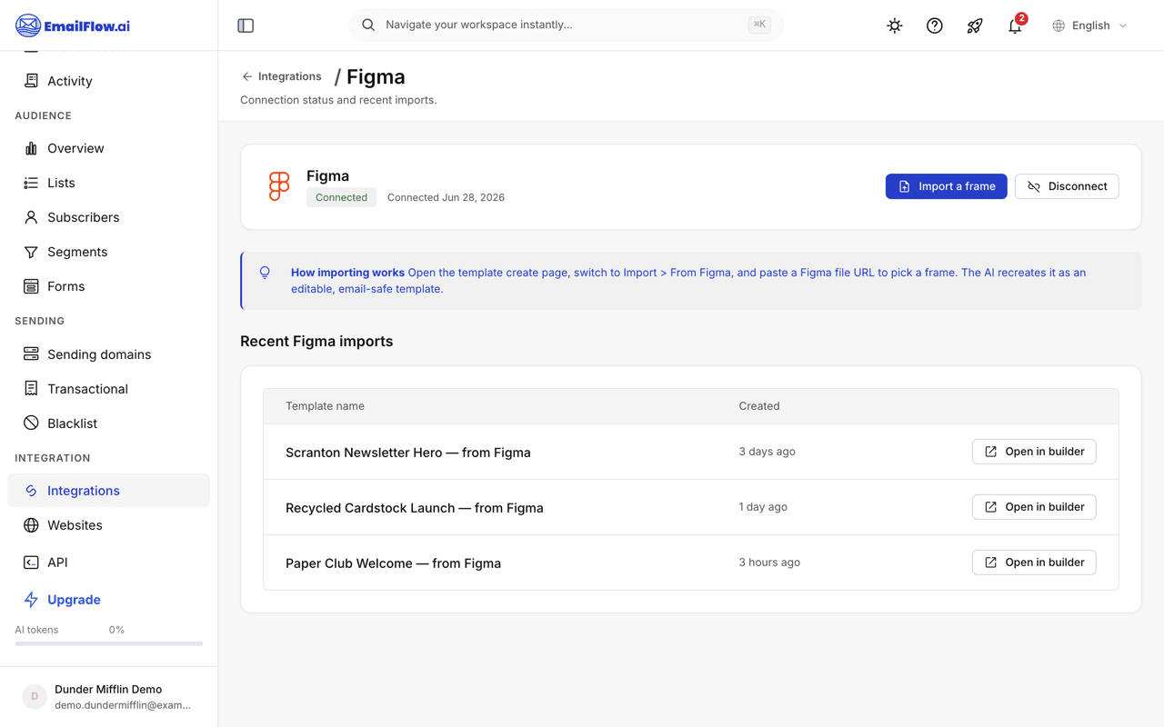Click the Recent Figma imports heading
The height and width of the screenshot is (727, 1164).
316,342
